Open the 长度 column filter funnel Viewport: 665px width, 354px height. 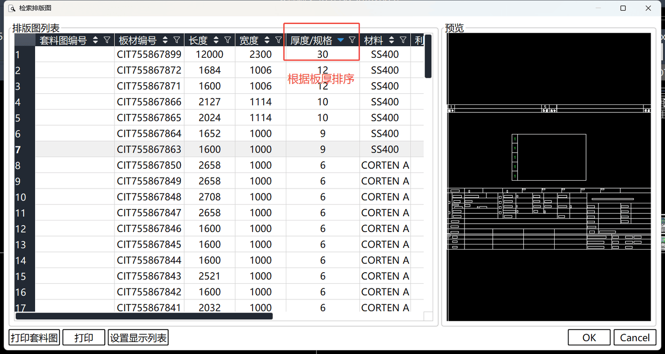point(228,40)
